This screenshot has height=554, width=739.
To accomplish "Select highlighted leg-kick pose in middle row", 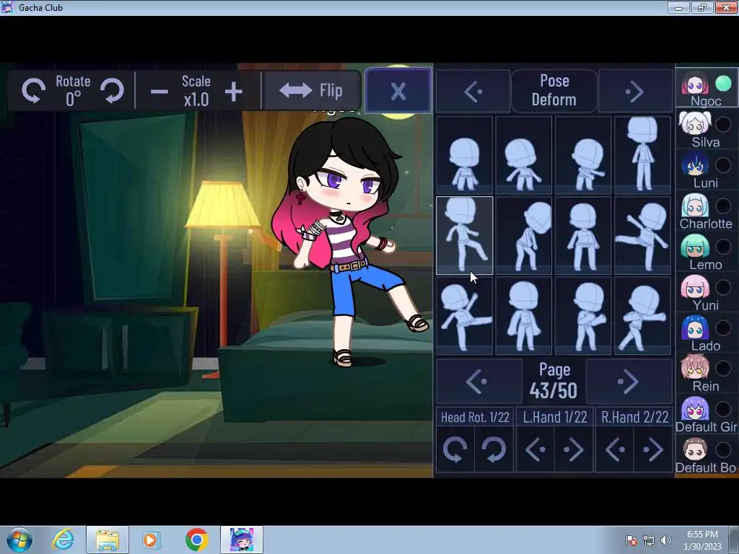I will (464, 236).
